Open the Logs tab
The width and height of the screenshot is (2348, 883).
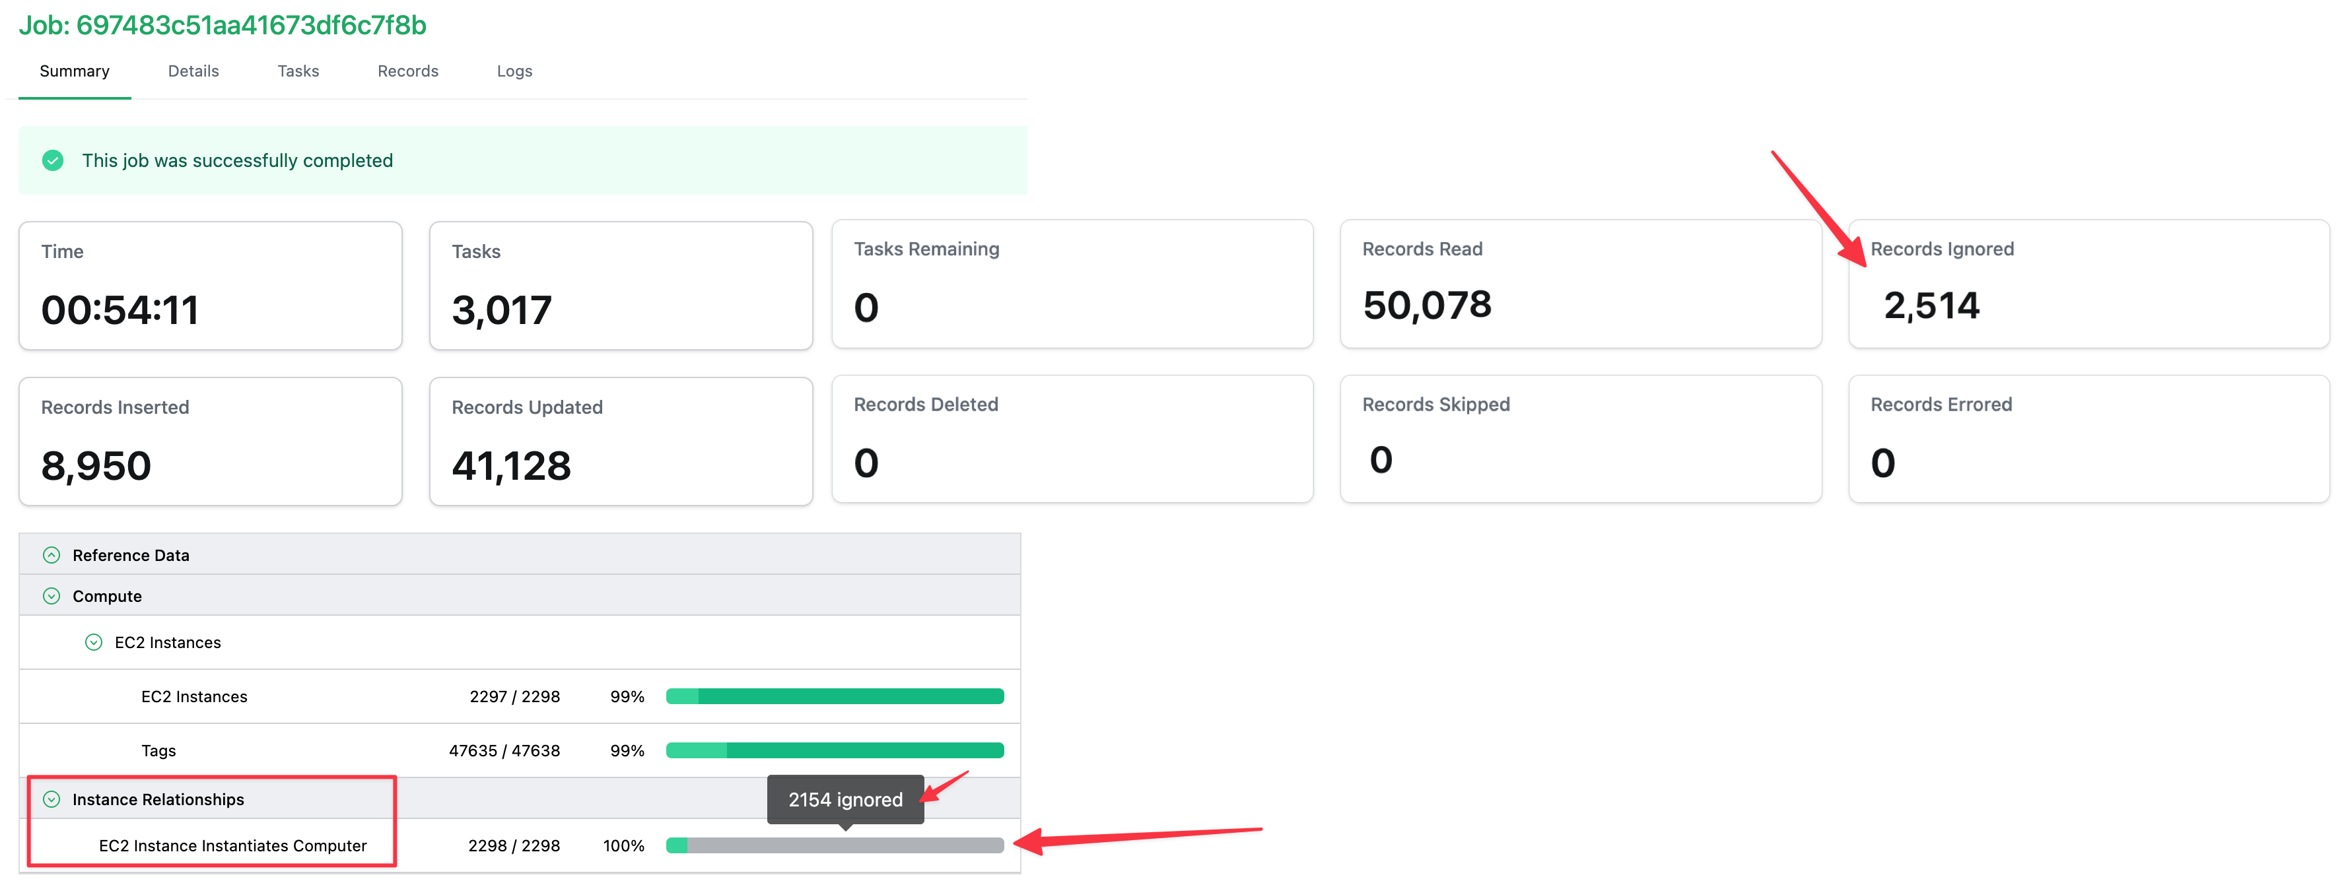click(x=514, y=71)
